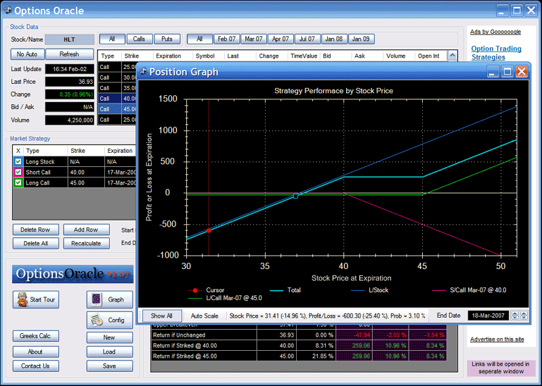Click the Volume value 4,250,000
The image size is (542, 386).
70,120
